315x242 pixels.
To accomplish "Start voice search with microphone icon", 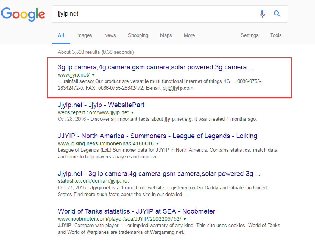I will tap(262, 14).
